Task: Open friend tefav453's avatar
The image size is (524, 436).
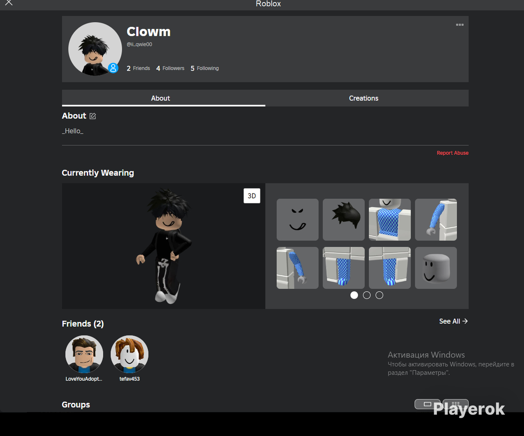Action: click(x=129, y=354)
